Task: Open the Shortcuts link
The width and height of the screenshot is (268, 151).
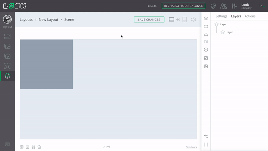Action: coord(191,147)
